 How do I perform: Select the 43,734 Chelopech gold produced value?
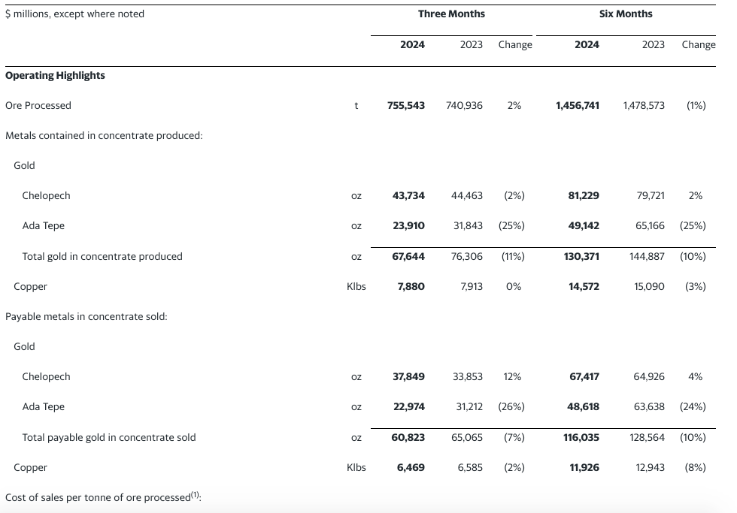coord(408,195)
